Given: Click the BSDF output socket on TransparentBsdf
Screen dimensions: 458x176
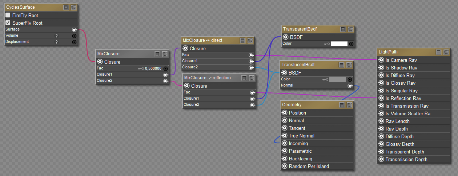Looking at the screenshot, I should pyautogui.click(x=286, y=37).
